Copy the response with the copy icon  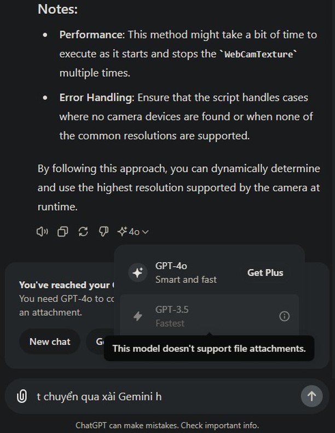pos(63,232)
